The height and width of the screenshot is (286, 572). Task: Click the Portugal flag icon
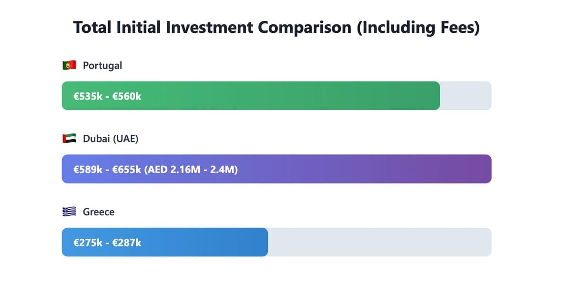pyautogui.click(x=69, y=65)
